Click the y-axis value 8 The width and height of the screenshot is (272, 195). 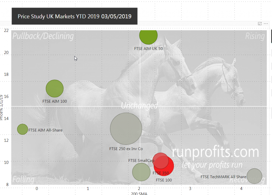tap(7, 184)
